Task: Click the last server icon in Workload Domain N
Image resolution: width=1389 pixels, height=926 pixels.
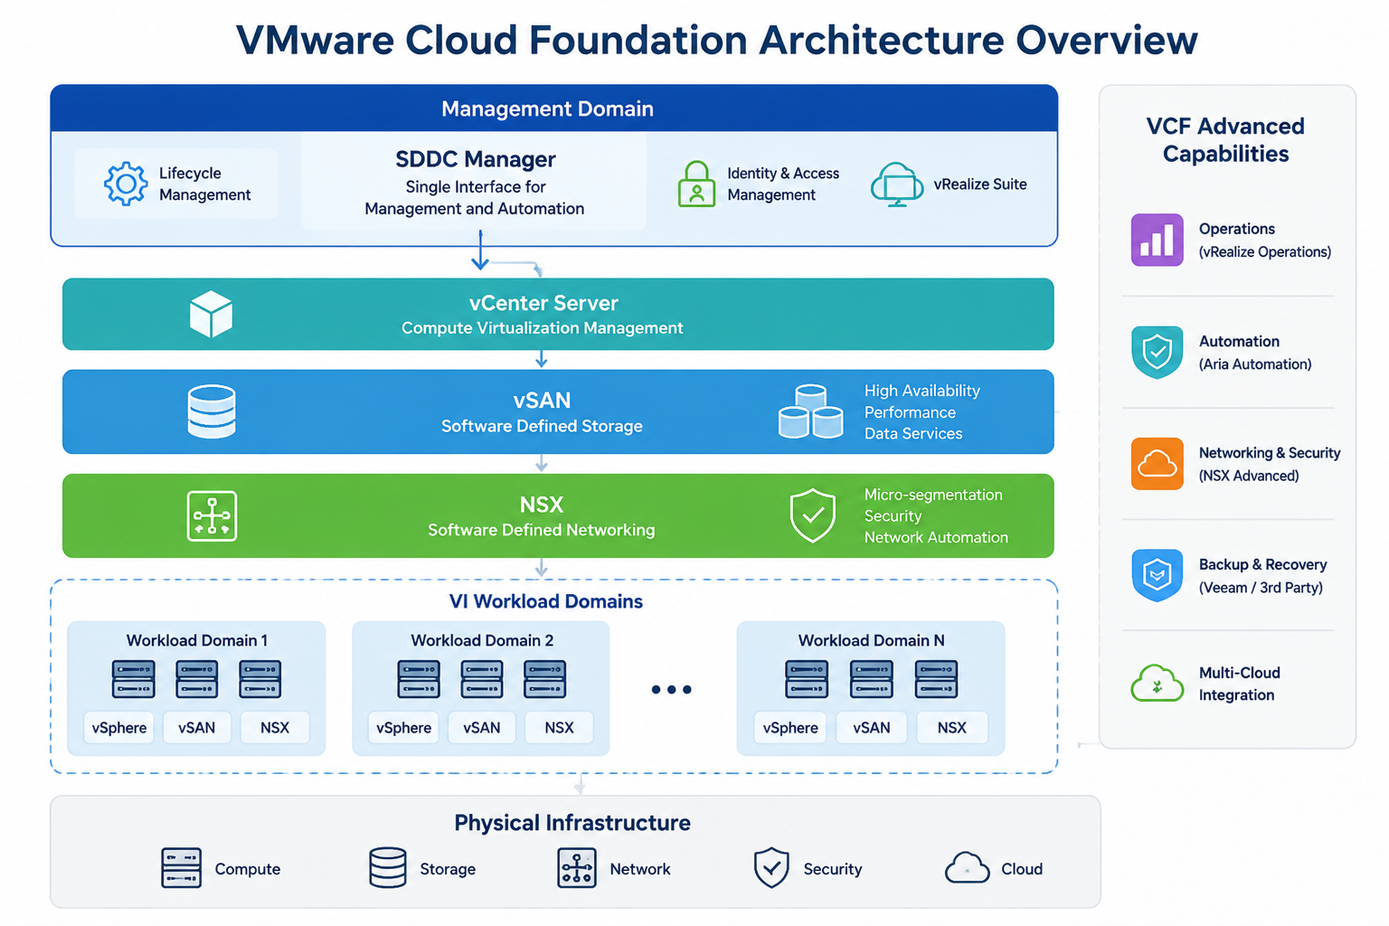Action: coord(936,679)
